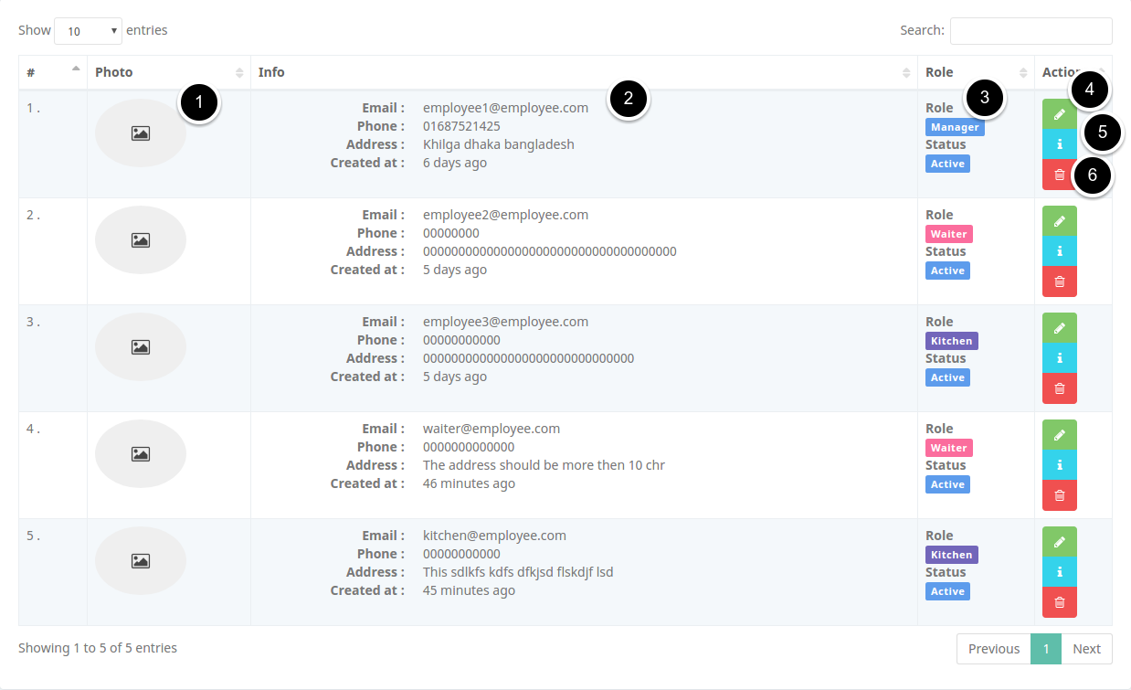Click photo placeholder of kitchen@employee.com
The width and height of the screenshot is (1131, 690).
(141, 561)
